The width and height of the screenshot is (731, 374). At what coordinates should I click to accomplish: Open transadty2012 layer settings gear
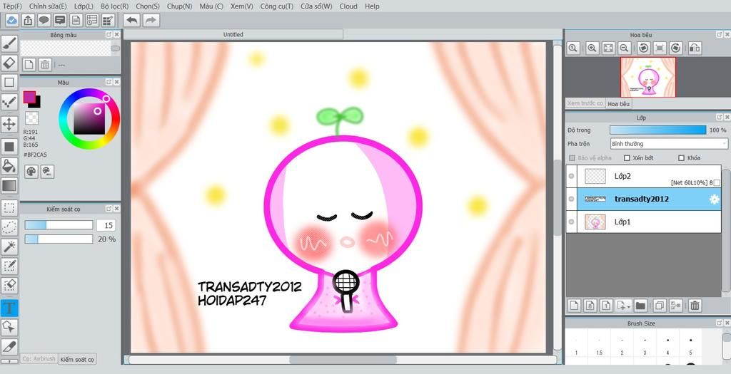pos(714,199)
